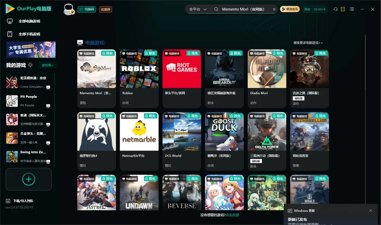Click the 电脑游戏 section header icon
Image resolution: width=381 pixels, height=225 pixels.
pyautogui.click(x=80, y=43)
